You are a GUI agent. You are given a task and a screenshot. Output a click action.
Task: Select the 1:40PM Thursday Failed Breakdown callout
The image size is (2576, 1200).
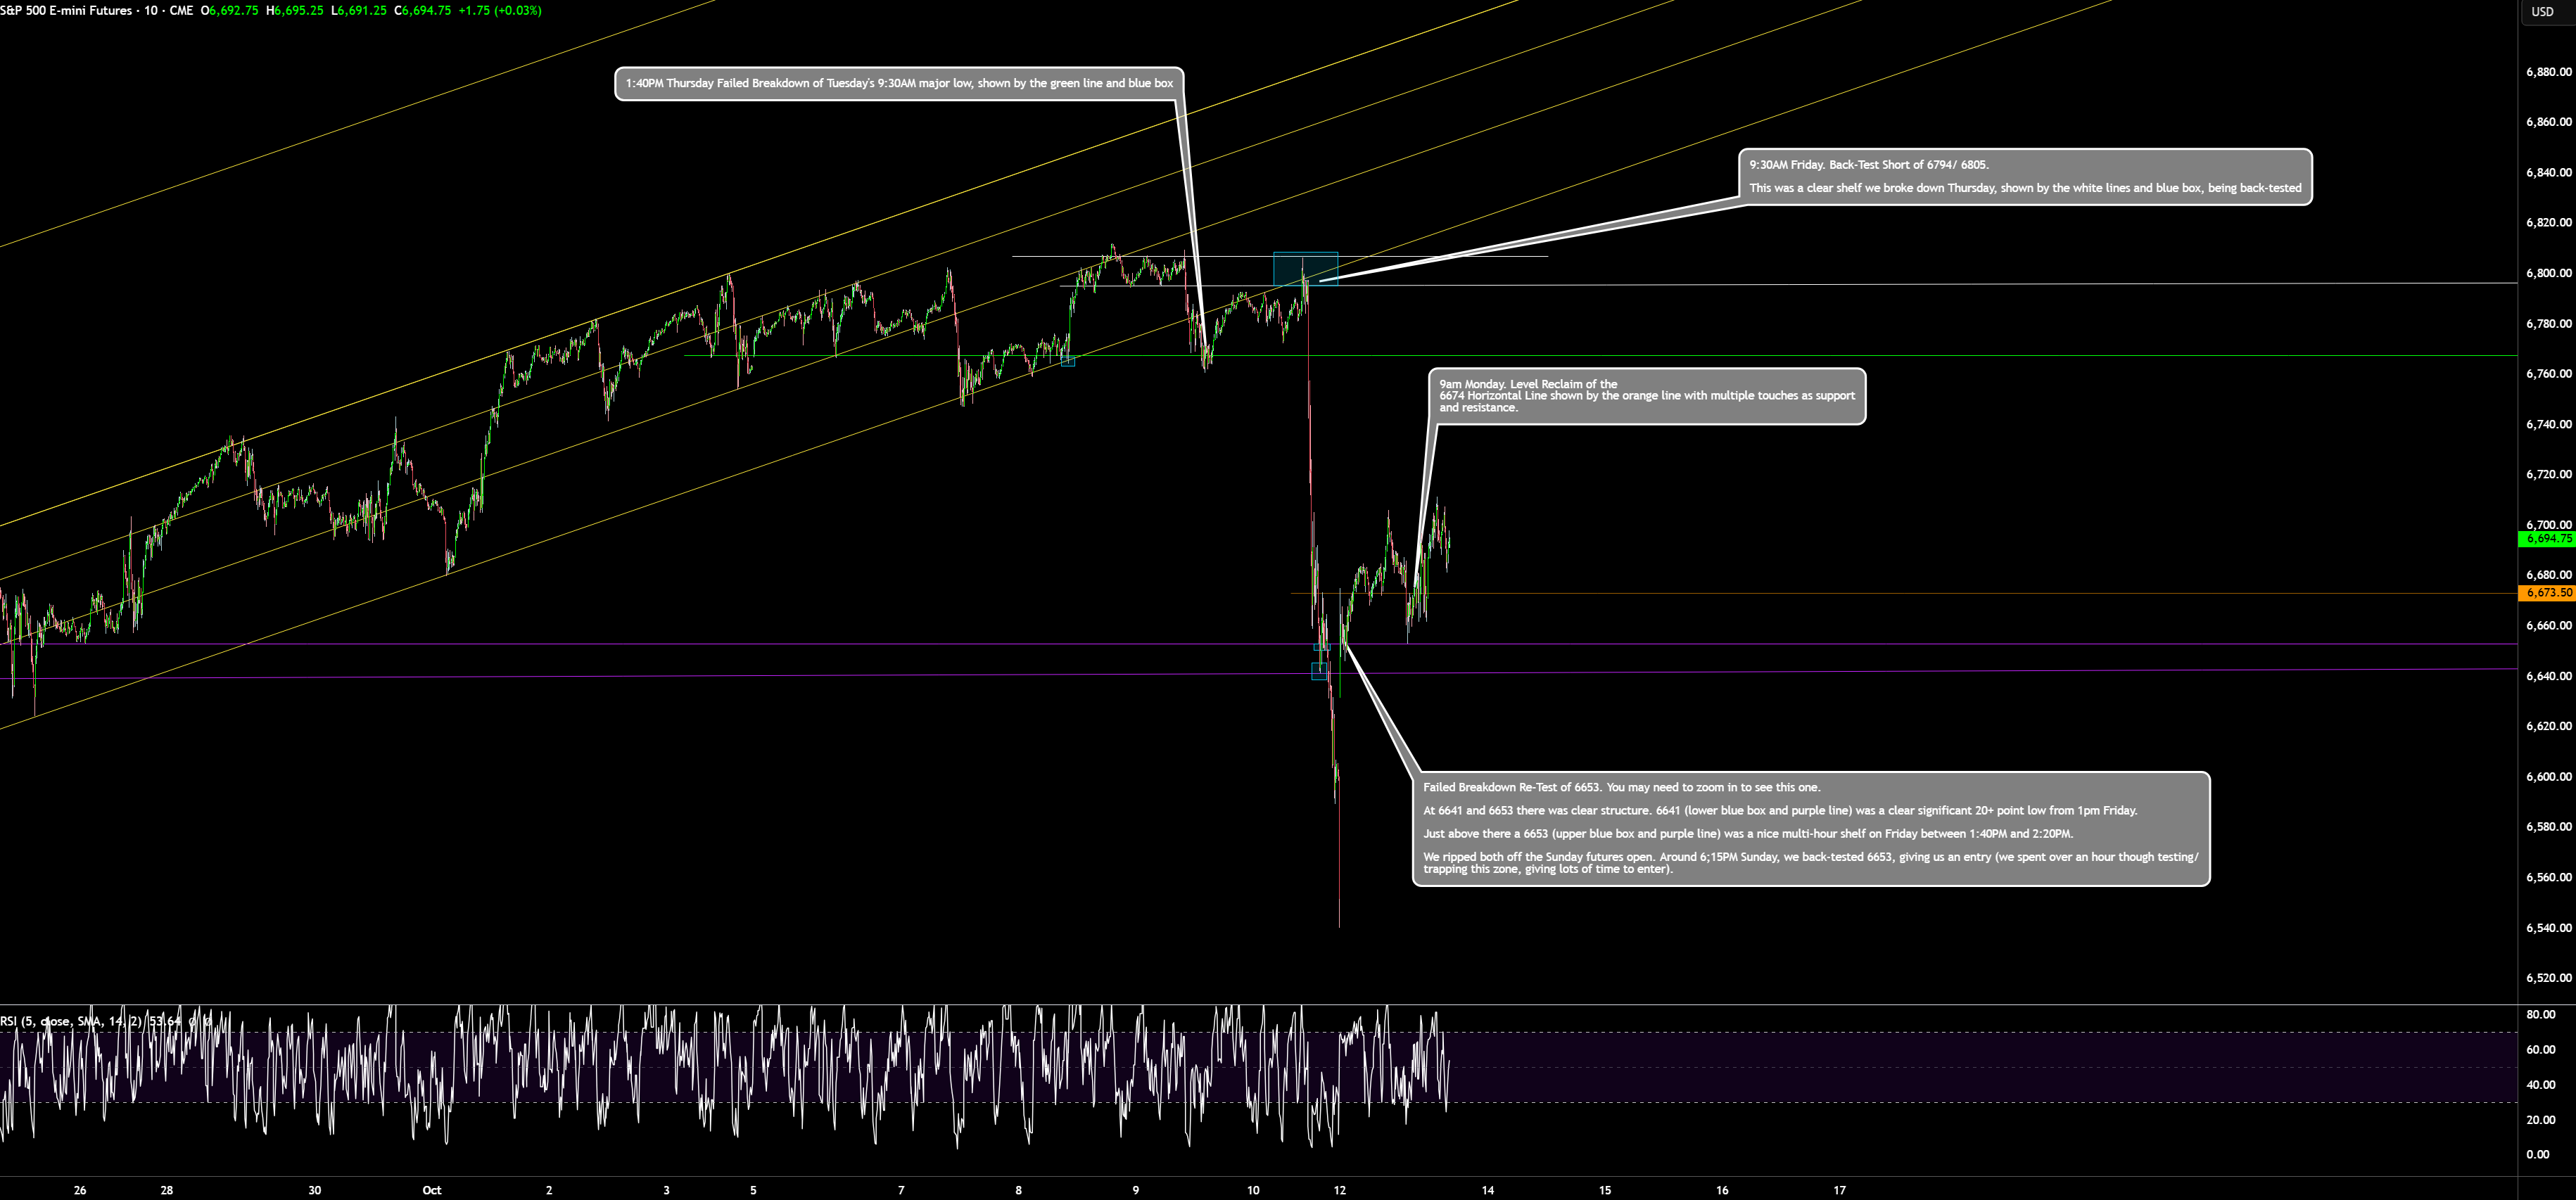[898, 84]
